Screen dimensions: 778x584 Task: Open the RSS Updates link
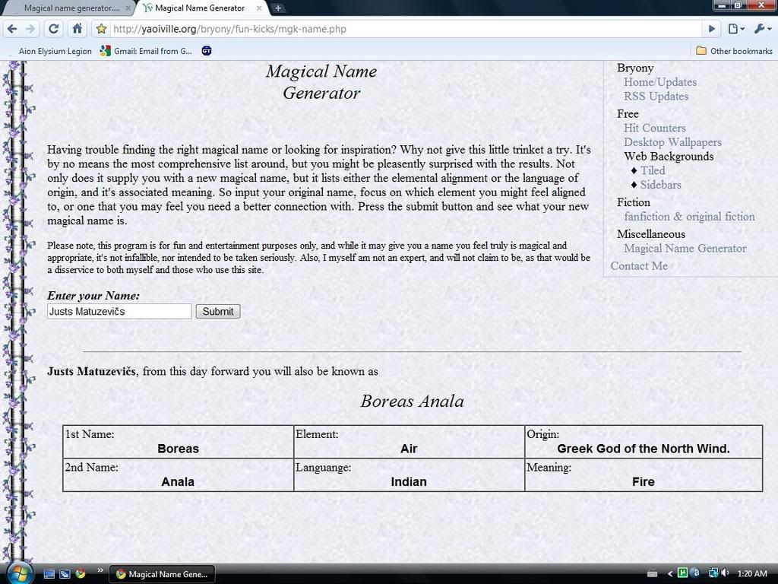point(656,97)
